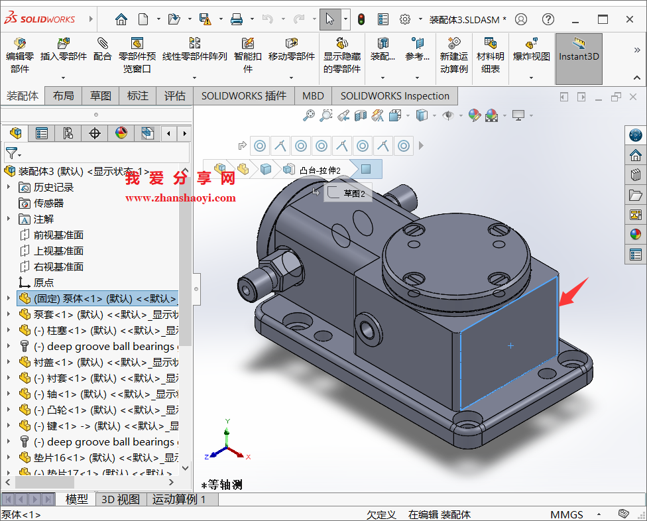Open the FeatureManager design tree tab
The image size is (647, 521).
tap(16, 133)
